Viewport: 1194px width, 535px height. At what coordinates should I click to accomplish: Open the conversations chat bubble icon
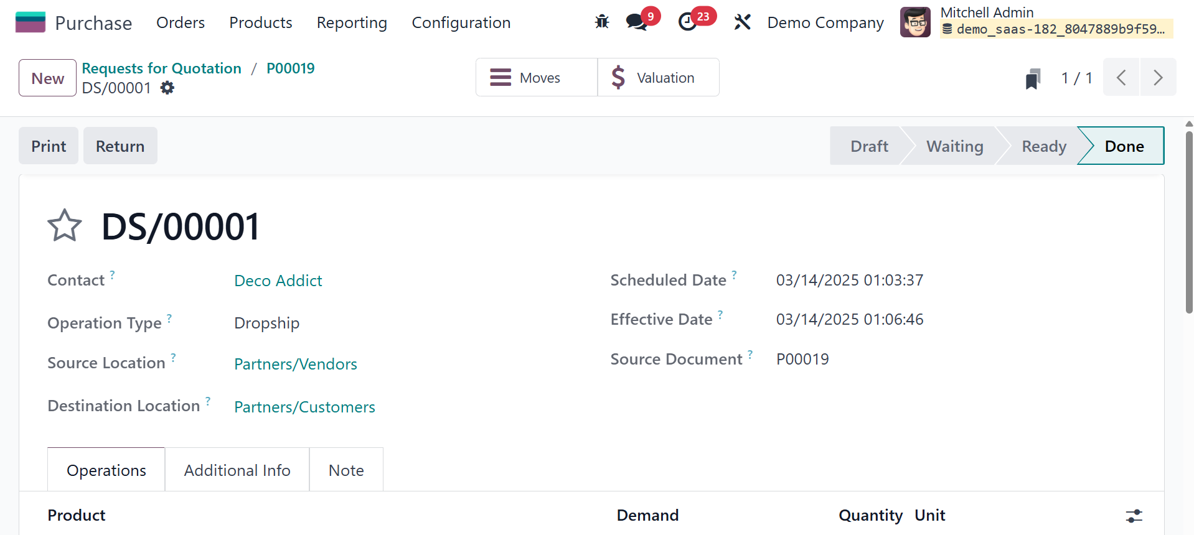636,22
